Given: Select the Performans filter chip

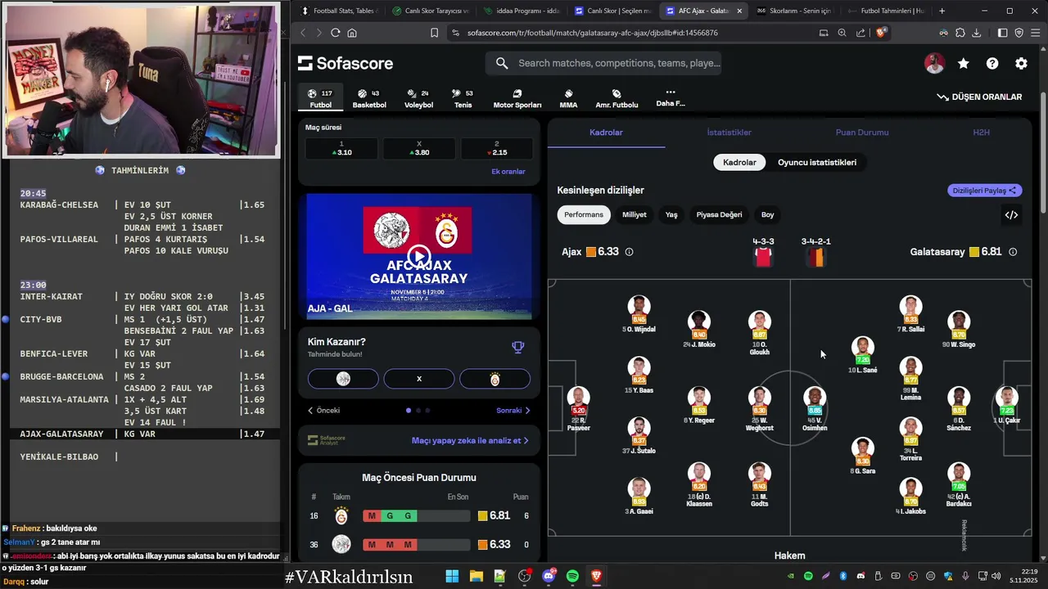Looking at the screenshot, I should pyautogui.click(x=584, y=215).
